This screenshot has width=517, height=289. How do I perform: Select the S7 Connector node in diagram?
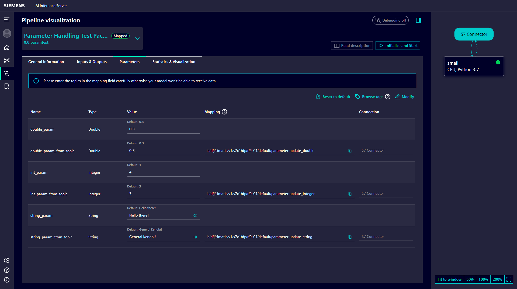(x=474, y=34)
